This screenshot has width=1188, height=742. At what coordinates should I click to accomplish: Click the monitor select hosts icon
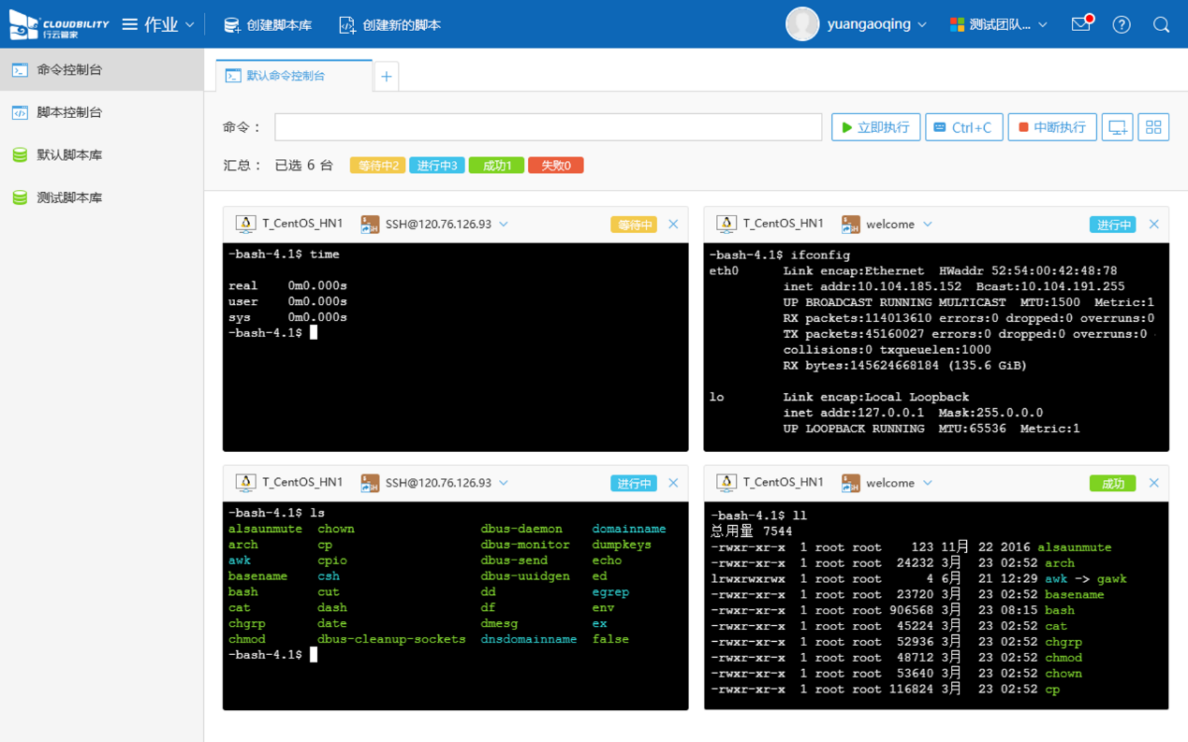point(1117,127)
